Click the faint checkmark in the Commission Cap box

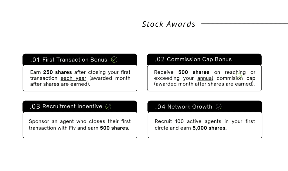click(x=239, y=76)
